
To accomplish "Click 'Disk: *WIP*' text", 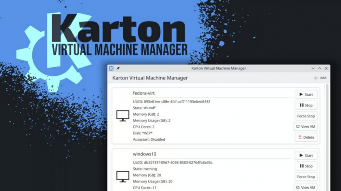I will 143,133.
